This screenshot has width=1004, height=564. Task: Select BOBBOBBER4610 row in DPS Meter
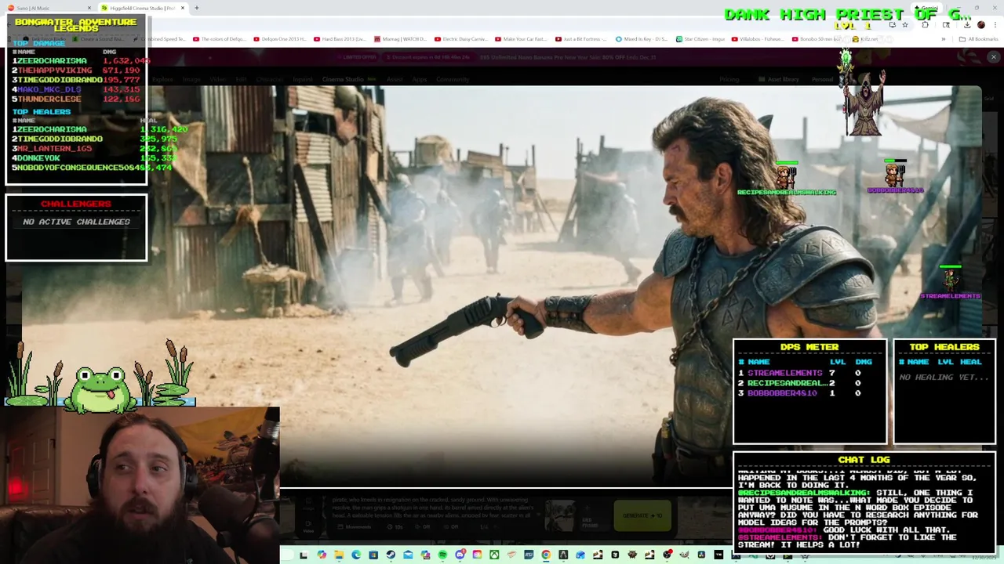click(x=808, y=392)
